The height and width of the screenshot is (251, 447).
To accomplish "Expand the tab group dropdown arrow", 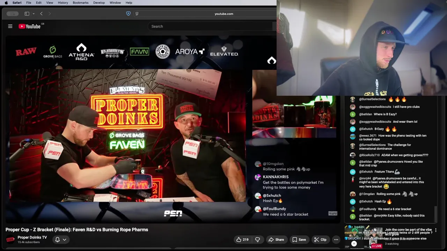I will coord(34,14).
